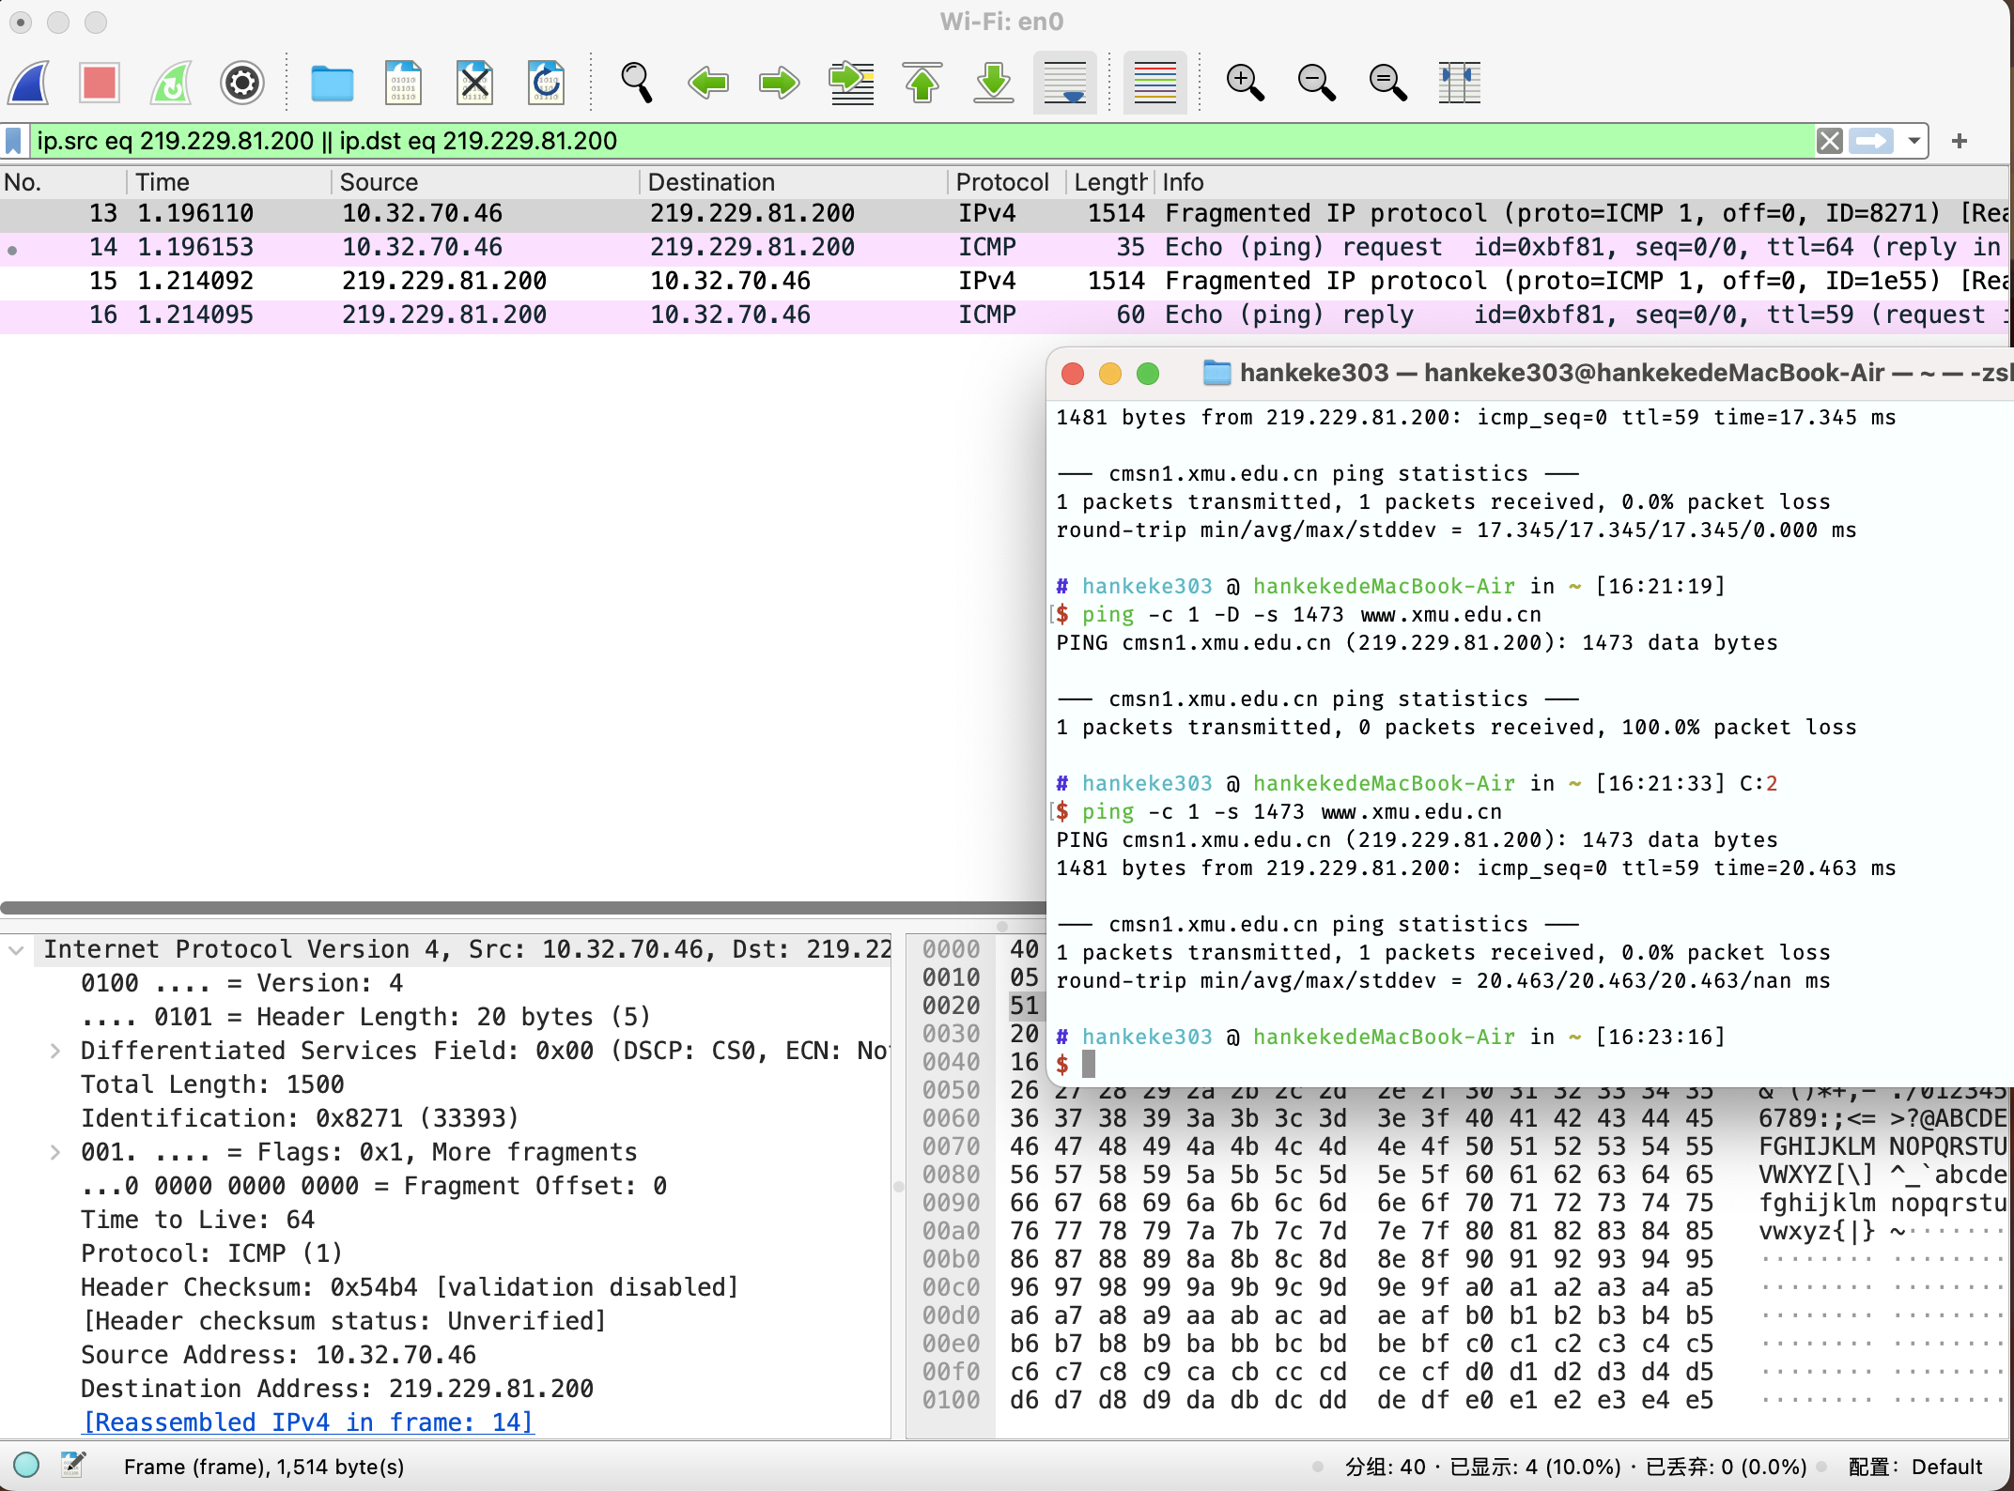
Task: Select packet 13 fragmented IP row
Action: click(1005, 214)
